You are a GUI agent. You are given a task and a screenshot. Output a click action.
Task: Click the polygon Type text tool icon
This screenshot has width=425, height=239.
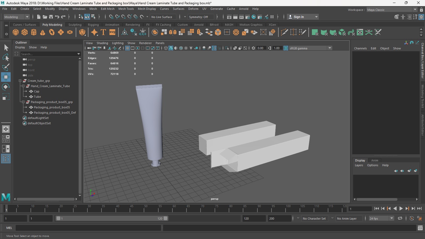(103, 32)
